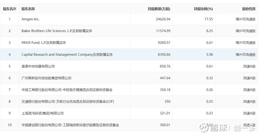Click the 6.61 percentage cell
263x136 pixels.
209,43
